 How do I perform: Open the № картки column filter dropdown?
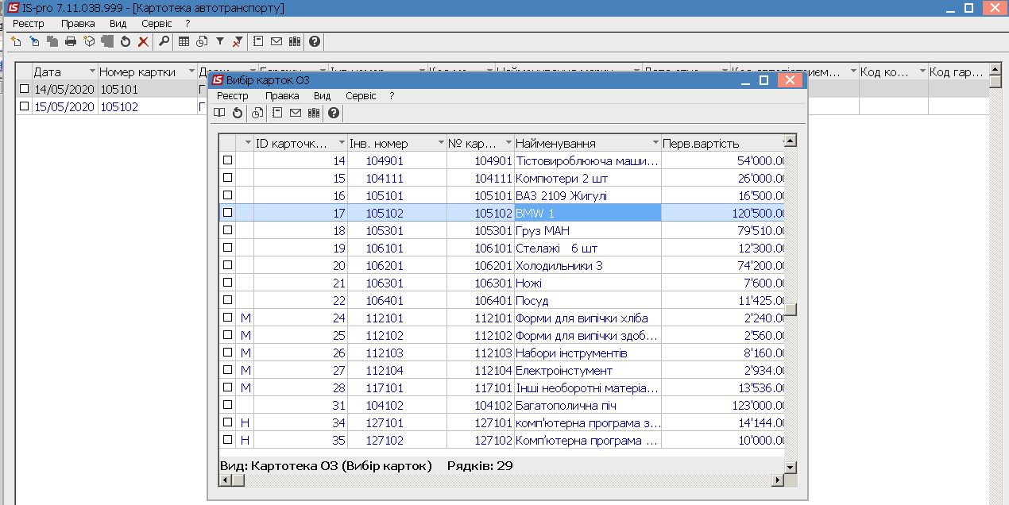[x=509, y=144]
